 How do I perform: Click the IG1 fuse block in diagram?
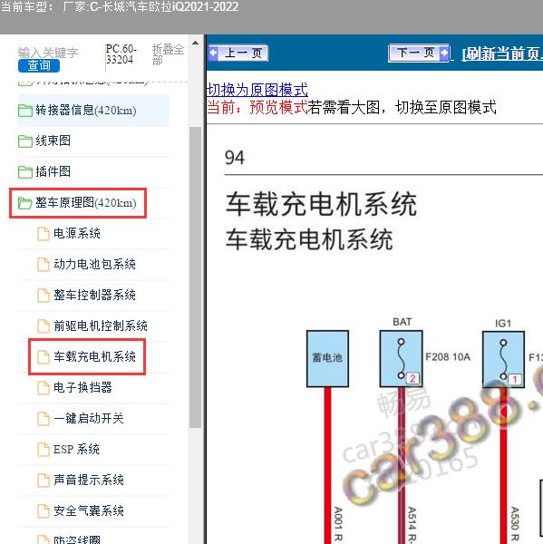pos(503,359)
